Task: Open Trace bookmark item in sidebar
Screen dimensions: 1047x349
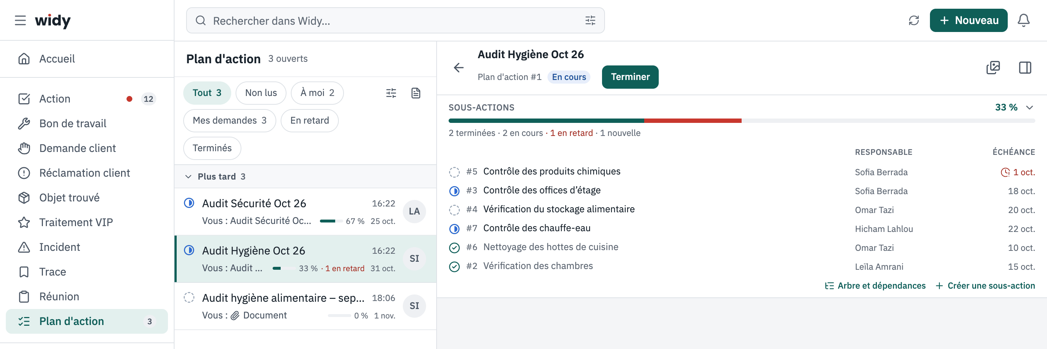Action: pyautogui.click(x=87, y=272)
